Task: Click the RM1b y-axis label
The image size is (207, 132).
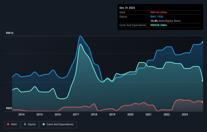Action: tap(10, 33)
